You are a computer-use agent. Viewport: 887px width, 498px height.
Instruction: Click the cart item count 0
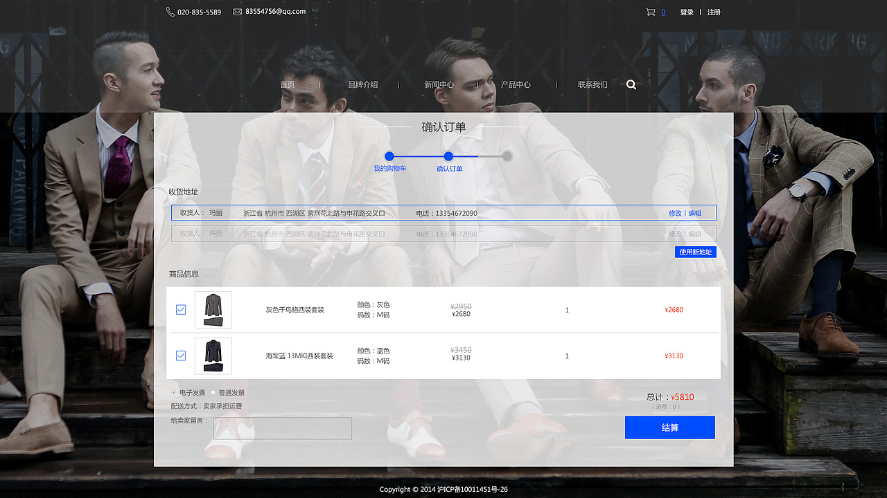coord(663,12)
